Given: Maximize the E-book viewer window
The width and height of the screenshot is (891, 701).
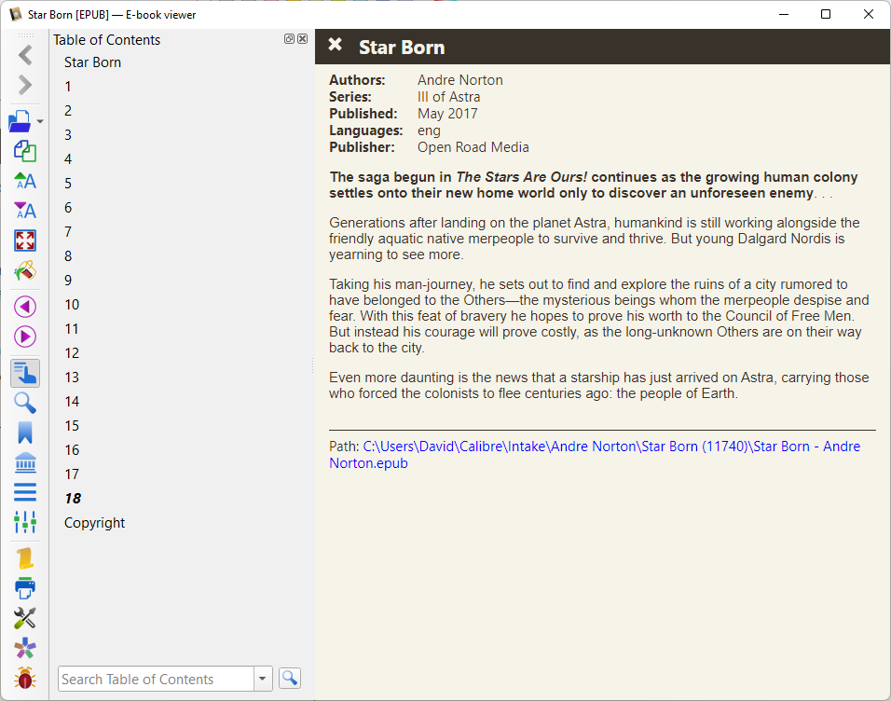Looking at the screenshot, I should [826, 14].
